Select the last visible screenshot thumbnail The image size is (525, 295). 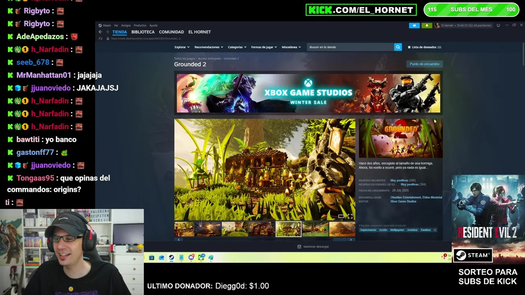tap(342, 229)
